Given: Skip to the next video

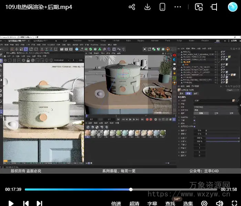Looking at the screenshot, I should tap(40, 203).
